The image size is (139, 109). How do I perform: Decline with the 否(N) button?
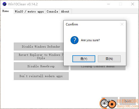tap(109, 59)
